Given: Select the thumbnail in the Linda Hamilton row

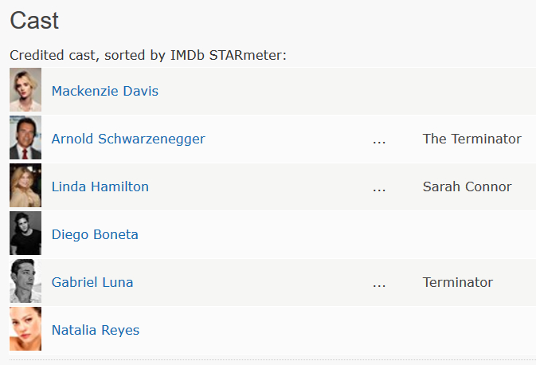Looking at the screenshot, I should (x=25, y=186).
